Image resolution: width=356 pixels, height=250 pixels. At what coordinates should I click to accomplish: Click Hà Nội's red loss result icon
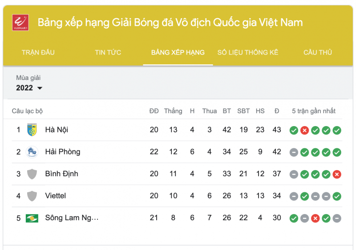[304, 130]
